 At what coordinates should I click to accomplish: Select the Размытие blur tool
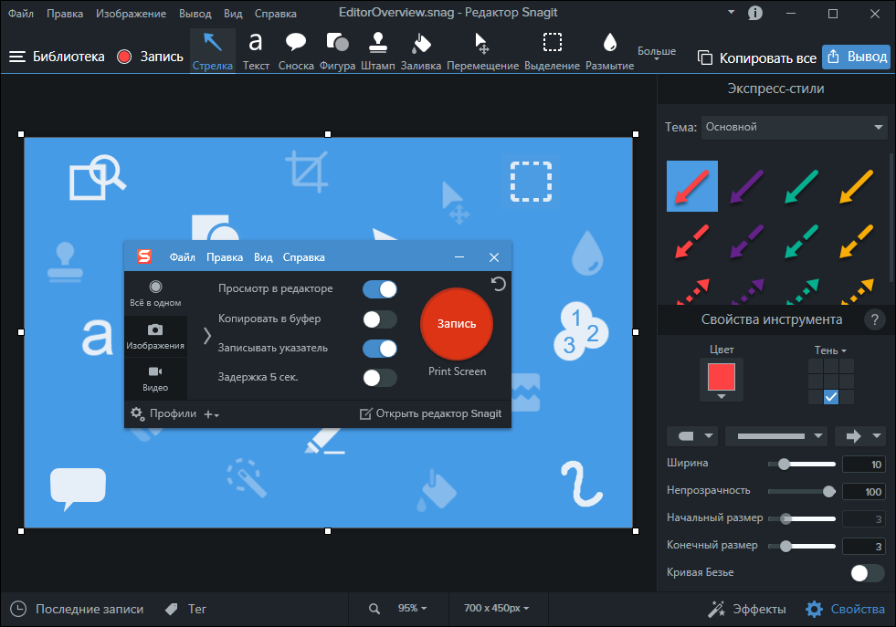click(610, 51)
